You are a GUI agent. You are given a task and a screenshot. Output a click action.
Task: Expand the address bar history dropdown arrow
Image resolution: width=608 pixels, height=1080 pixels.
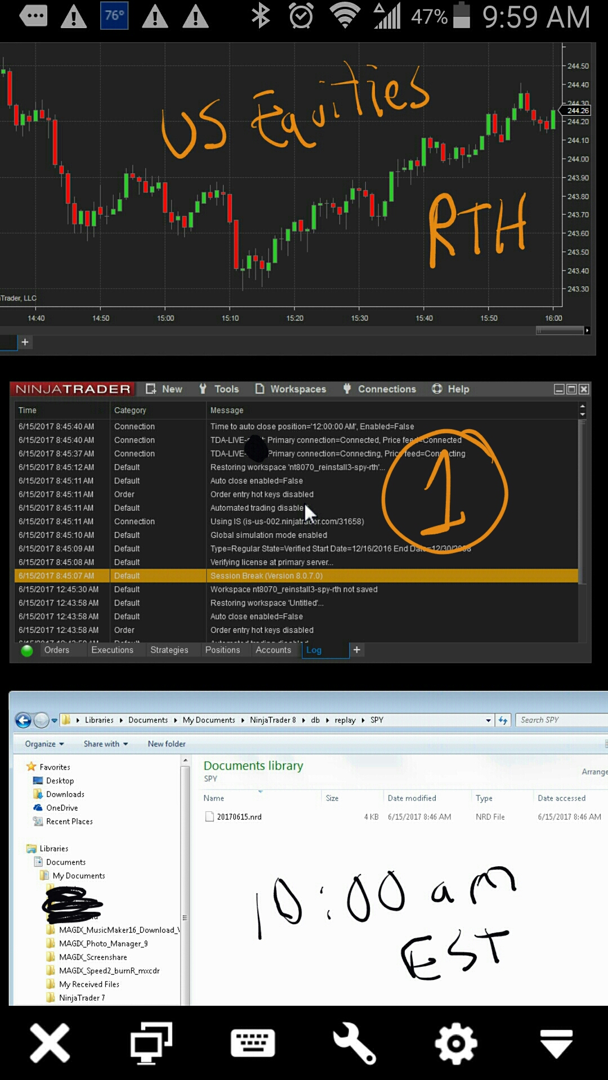click(488, 721)
